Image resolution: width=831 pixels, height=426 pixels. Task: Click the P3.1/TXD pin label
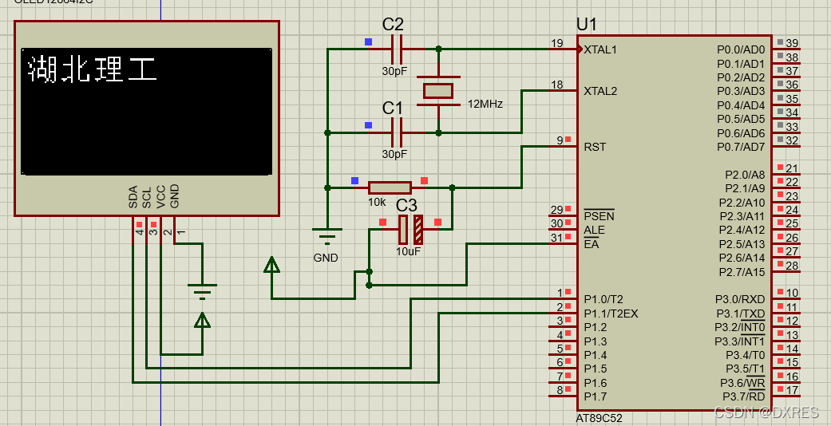pos(740,314)
